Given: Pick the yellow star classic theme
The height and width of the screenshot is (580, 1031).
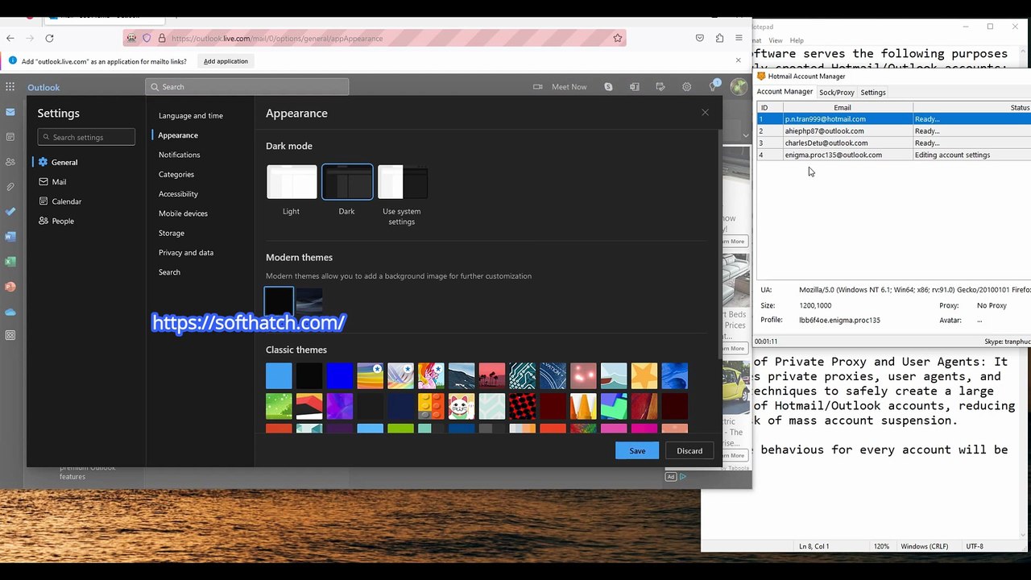Looking at the screenshot, I should [644, 375].
